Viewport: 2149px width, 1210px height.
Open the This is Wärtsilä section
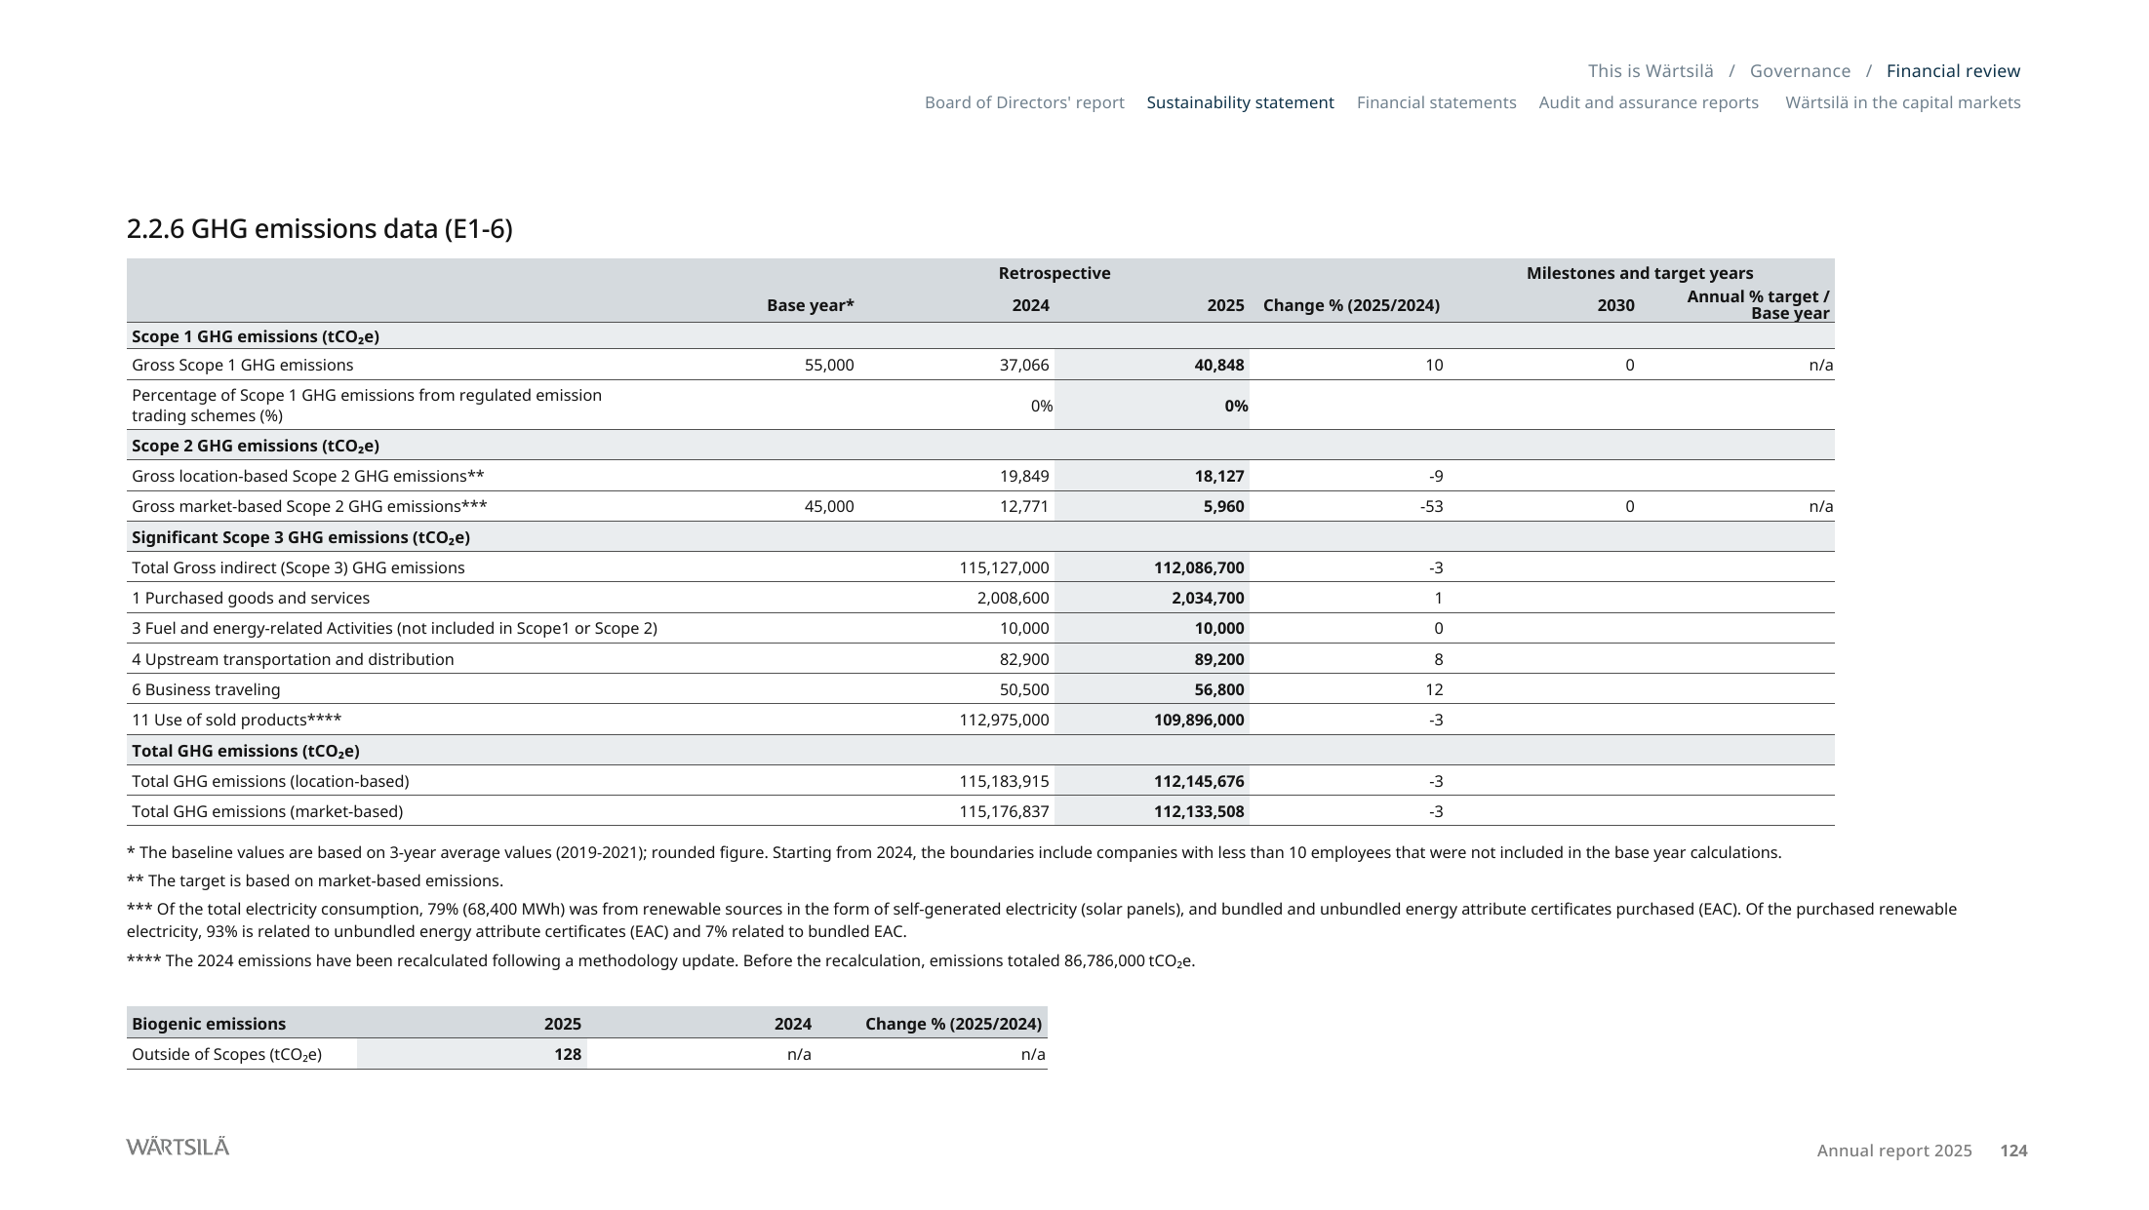point(1651,71)
